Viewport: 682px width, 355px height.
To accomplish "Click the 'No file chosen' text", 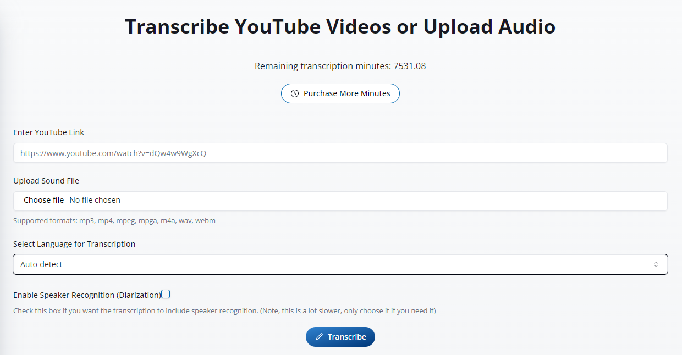I will [95, 200].
